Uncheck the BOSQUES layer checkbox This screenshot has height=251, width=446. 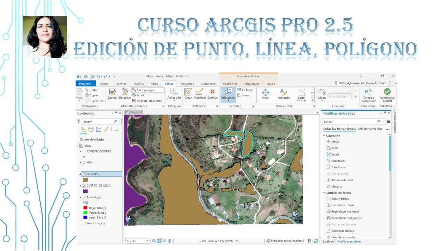(84, 174)
